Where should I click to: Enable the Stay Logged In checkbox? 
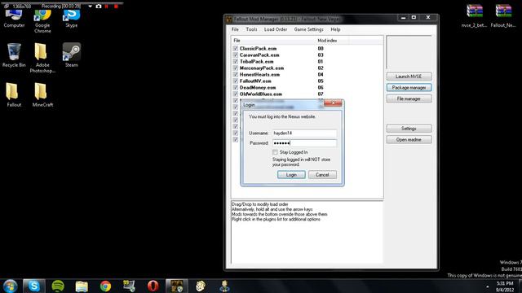(x=275, y=152)
